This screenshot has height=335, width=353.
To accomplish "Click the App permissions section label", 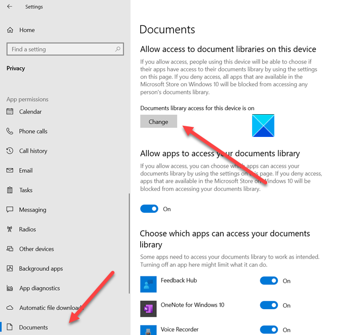I will point(27,99).
